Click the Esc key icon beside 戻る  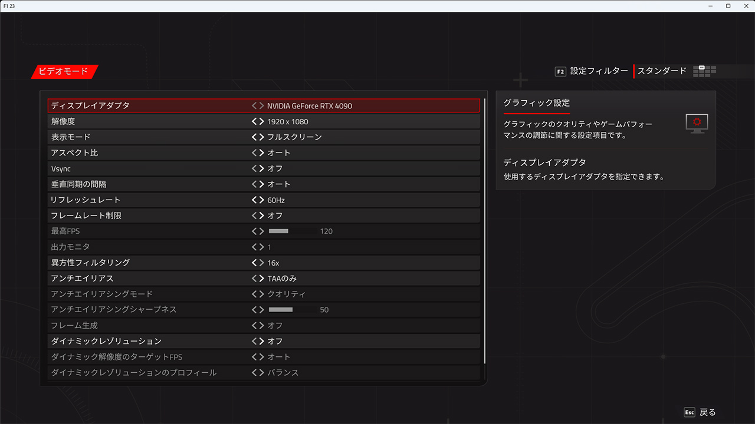click(x=690, y=412)
